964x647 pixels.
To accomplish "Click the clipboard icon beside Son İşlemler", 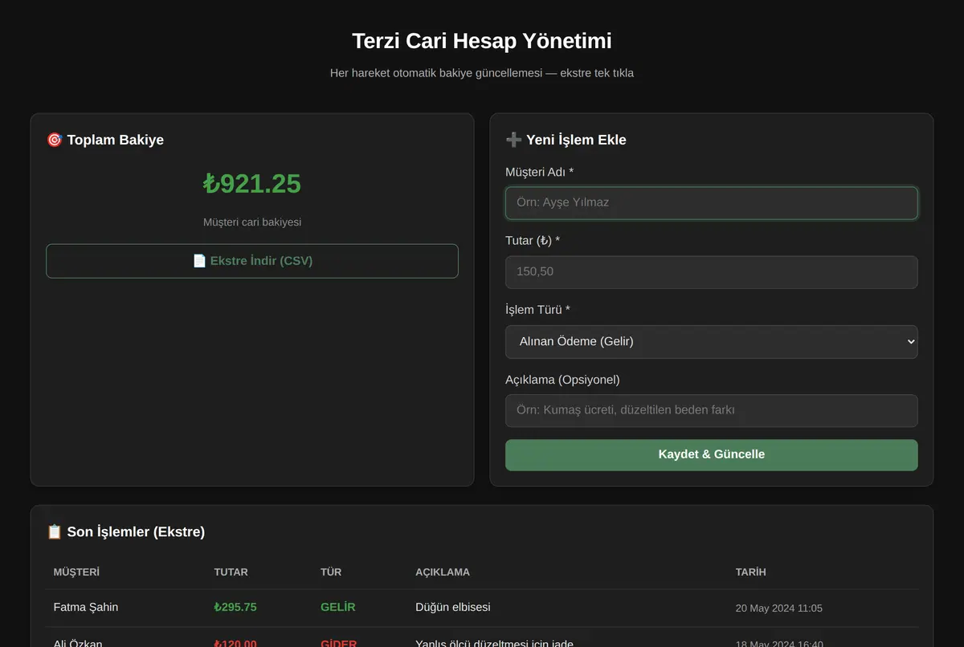I will click(55, 531).
